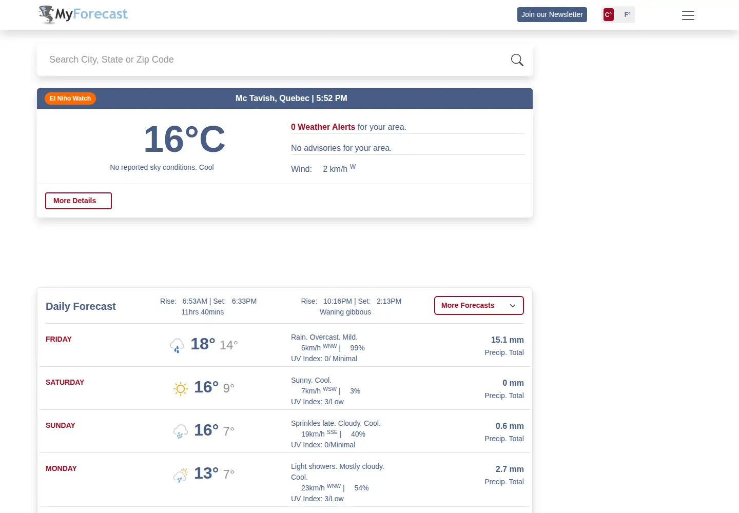Click 'Sunny. Cool.' description
The width and height of the screenshot is (739, 513).
[x=311, y=380]
